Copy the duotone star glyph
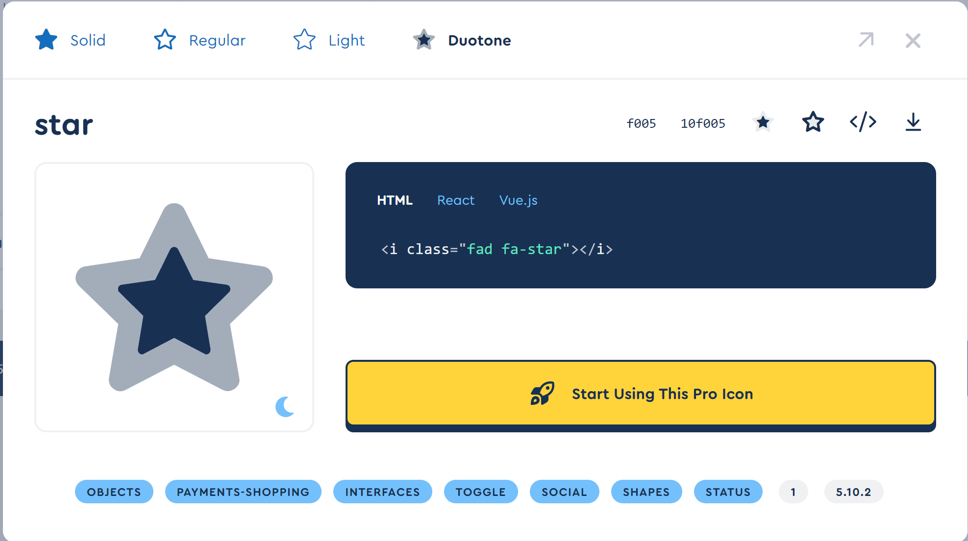968x541 pixels. pyautogui.click(x=763, y=122)
